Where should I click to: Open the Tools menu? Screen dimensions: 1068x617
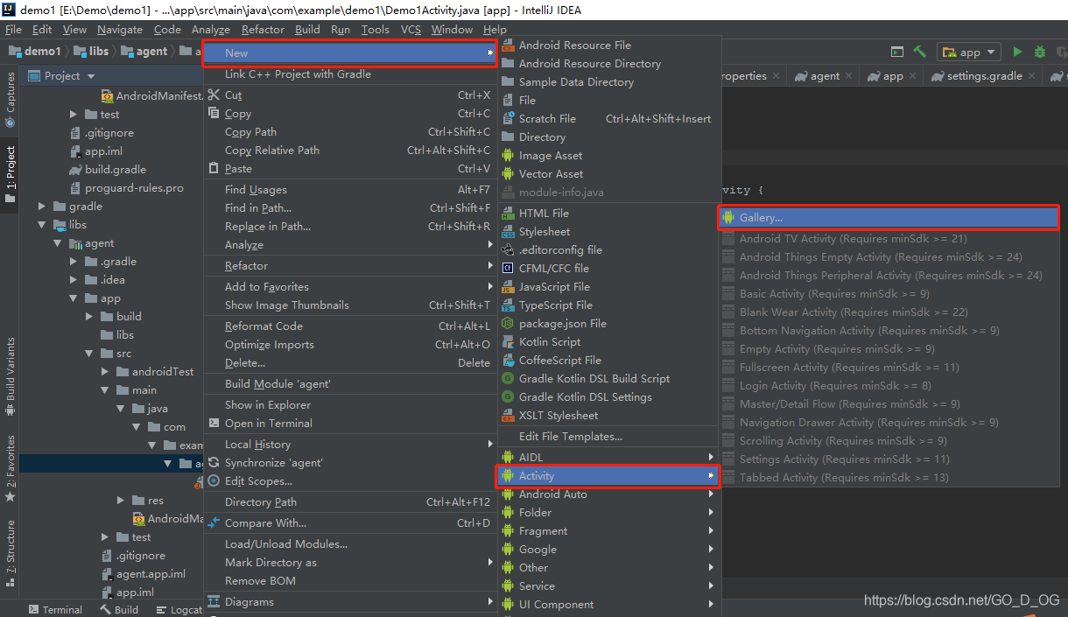[x=376, y=29]
